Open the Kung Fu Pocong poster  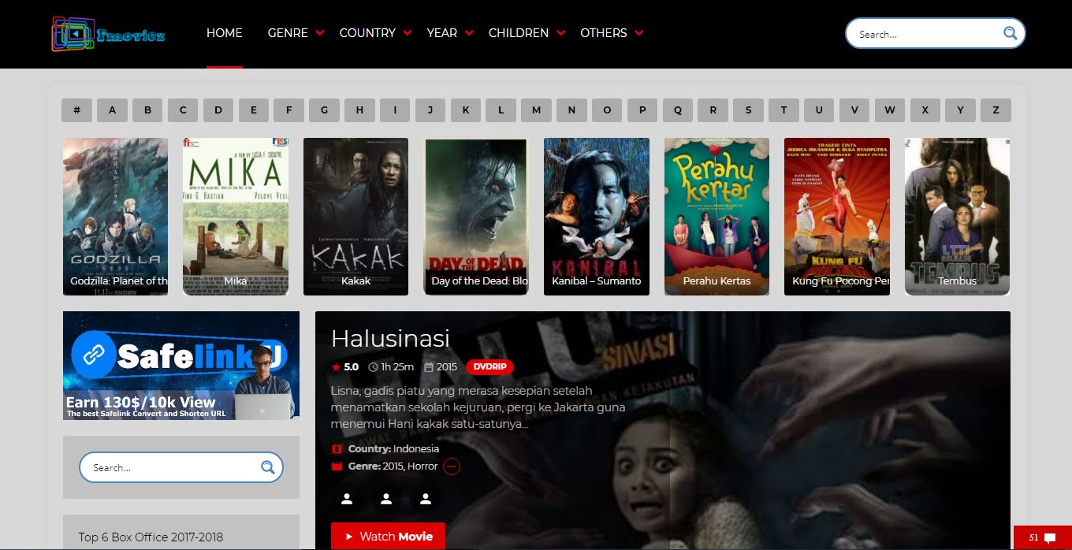tap(837, 217)
